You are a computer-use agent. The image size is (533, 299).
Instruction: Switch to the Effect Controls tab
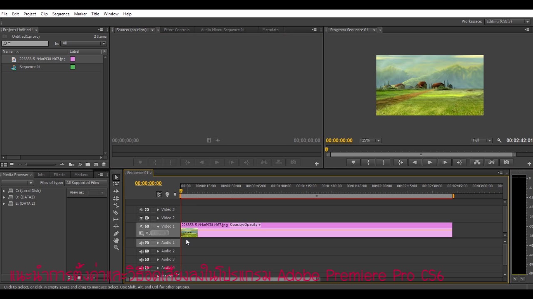click(x=177, y=30)
